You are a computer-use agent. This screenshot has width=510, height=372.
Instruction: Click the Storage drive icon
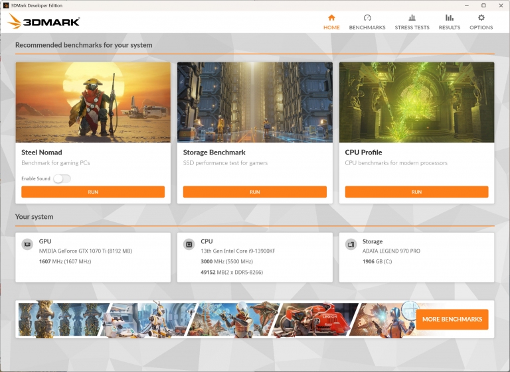tap(351, 244)
